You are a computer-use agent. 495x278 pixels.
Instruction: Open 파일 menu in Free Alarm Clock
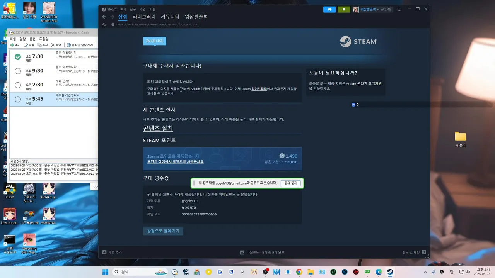(13, 39)
